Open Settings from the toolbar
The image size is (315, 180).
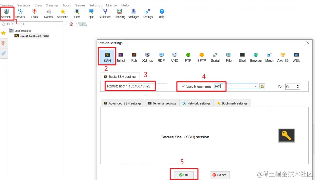pyautogui.click(x=148, y=14)
